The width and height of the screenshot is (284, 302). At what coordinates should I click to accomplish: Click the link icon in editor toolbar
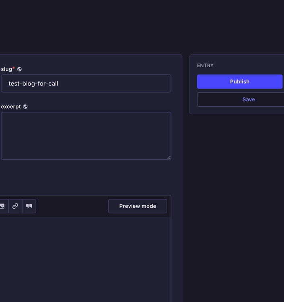15,206
